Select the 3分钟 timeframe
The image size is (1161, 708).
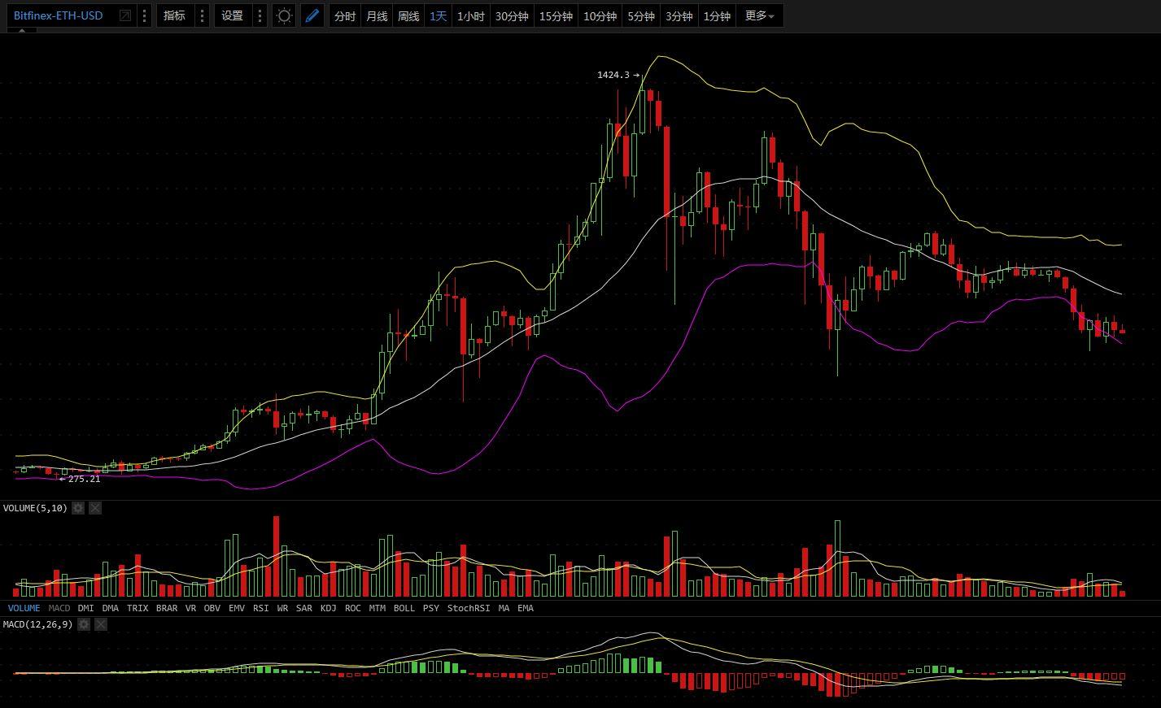(x=679, y=16)
